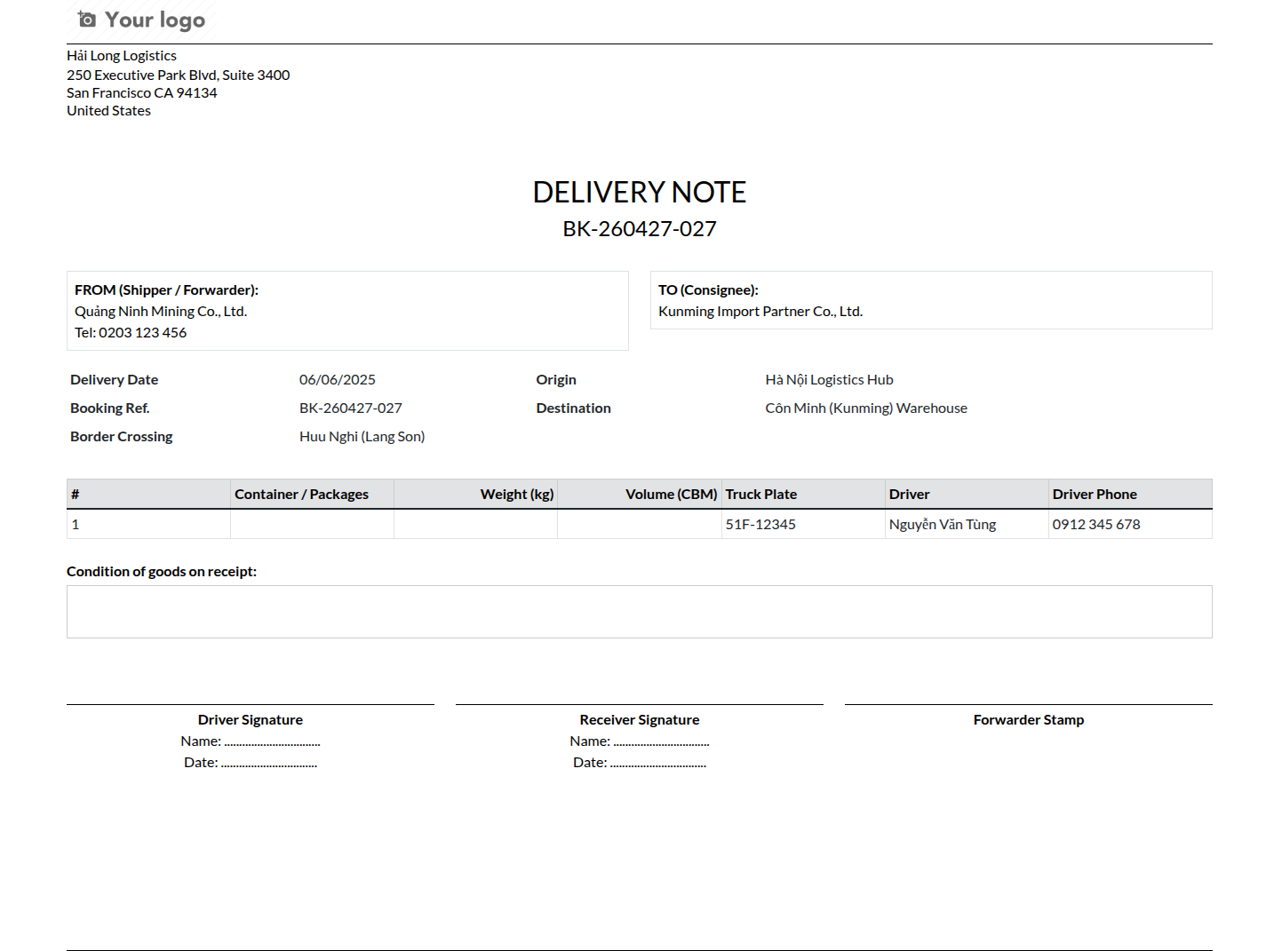
Task: Click the 'Your logo' placeholder text
Action: pyautogui.click(x=155, y=20)
